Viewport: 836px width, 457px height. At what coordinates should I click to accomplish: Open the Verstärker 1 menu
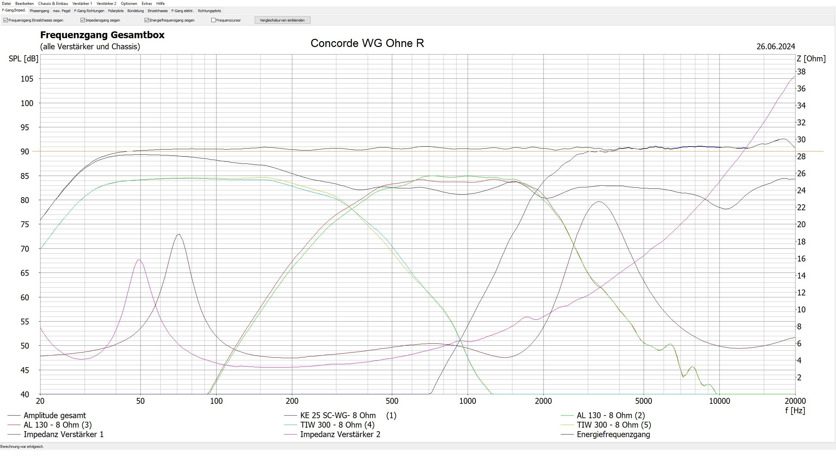[x=82, y=4]
